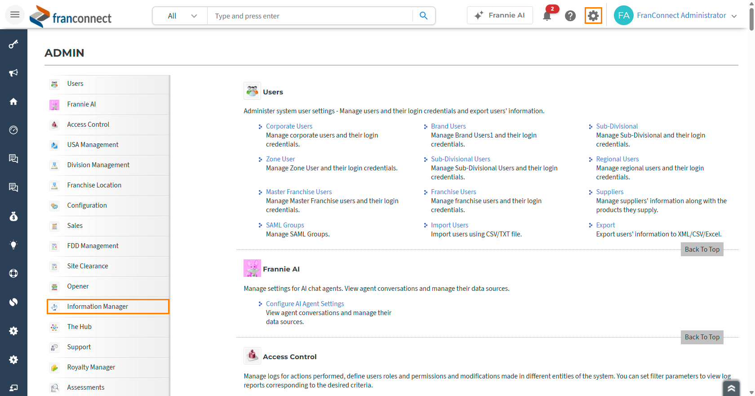This screenshot has height=396, width=755.
Task: Open the Admin settings gear in header
Action: [x=593, y=16]
